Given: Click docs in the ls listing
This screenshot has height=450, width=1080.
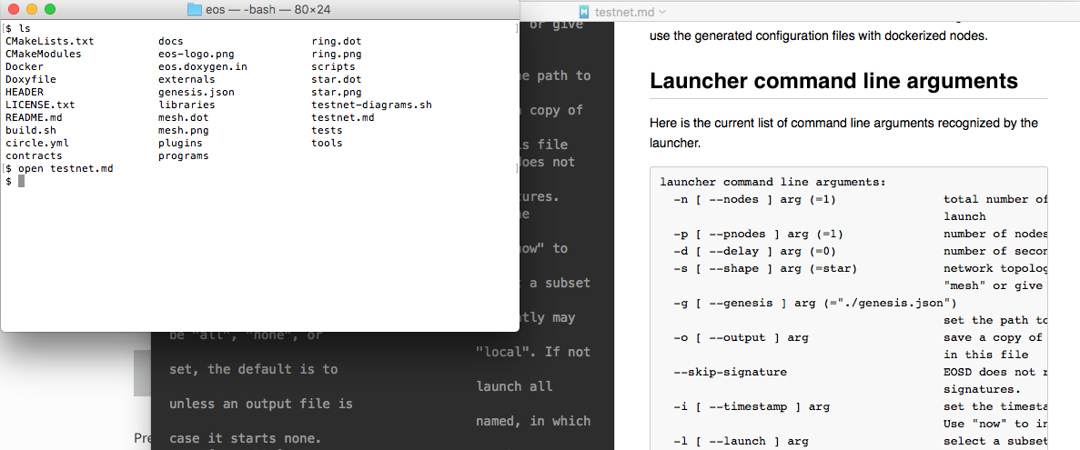Looking at the screenshot, I should (171, 41).
